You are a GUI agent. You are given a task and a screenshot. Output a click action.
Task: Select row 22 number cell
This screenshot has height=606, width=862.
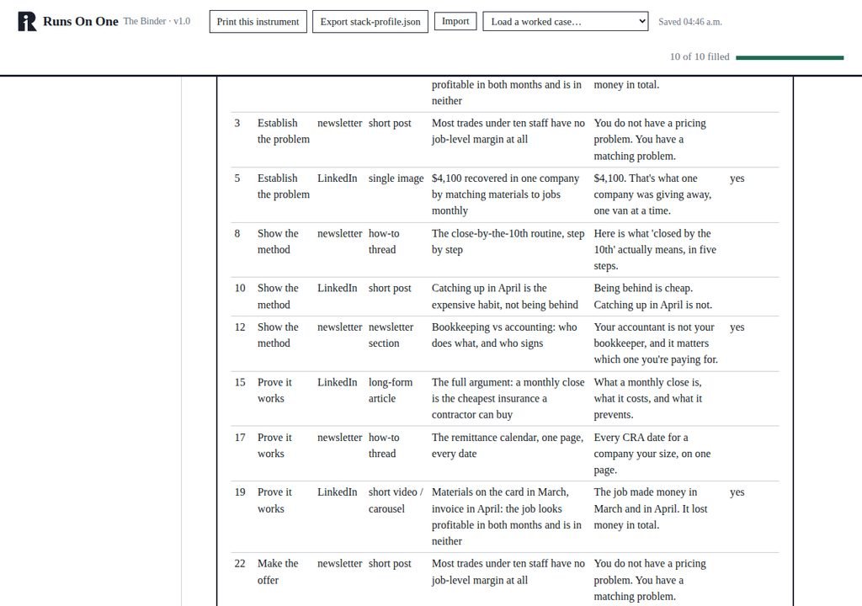tap(240, 564)
